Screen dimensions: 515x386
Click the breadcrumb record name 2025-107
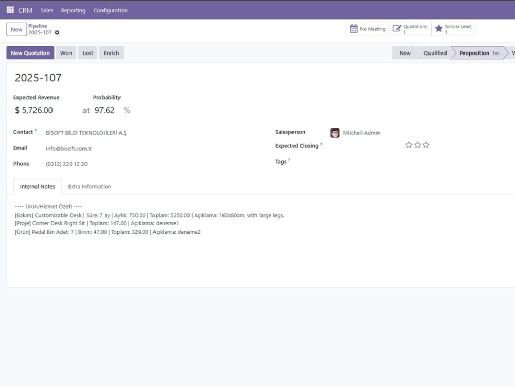(x=40, y=32)
